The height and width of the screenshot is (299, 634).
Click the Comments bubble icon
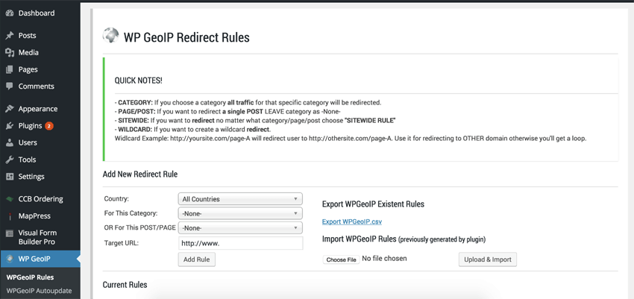tap(9, 86)
